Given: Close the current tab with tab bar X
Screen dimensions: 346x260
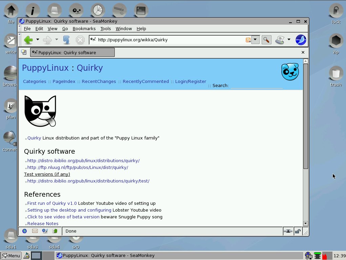Looking at the screenshot, I should [x=303, y=52].
